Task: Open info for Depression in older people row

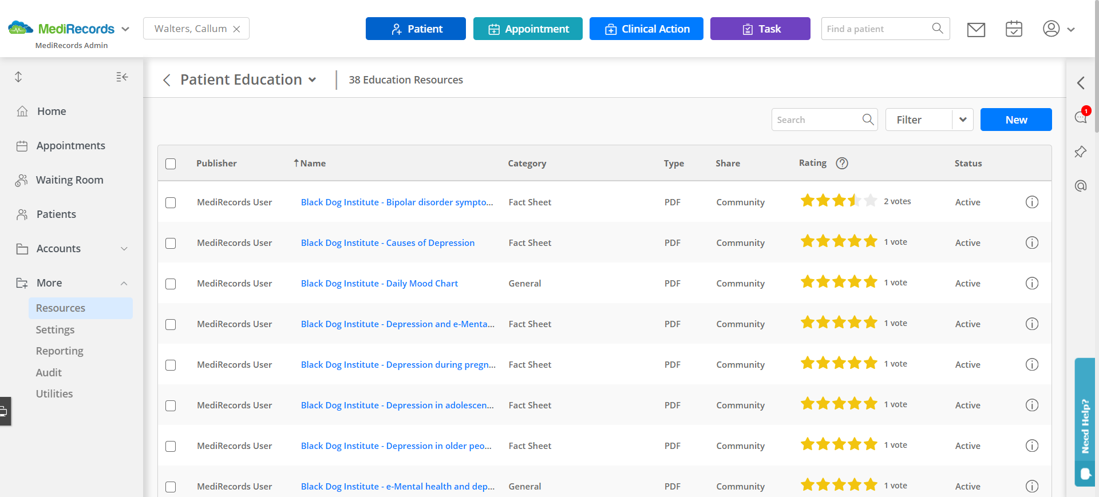Action: pyautogui.click(x=1031, y=446)
